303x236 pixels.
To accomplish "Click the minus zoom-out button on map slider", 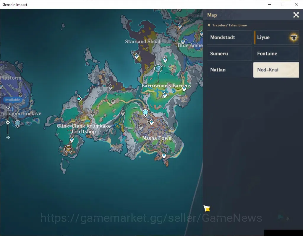I will [x=8, y=137].
